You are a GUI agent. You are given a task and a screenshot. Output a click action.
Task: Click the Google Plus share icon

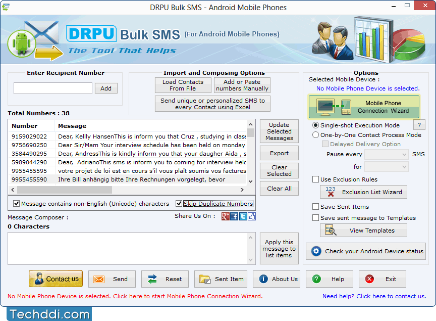click(x=225, y=216)
